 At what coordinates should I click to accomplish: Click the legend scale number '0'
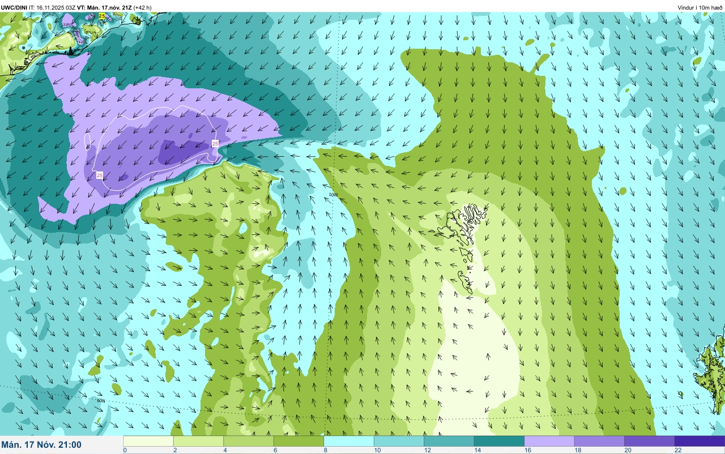125,450
